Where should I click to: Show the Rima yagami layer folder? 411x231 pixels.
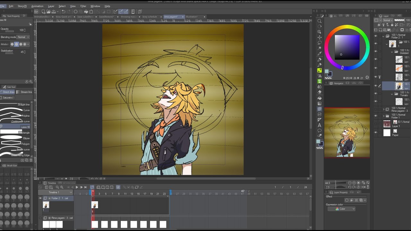(x=376, y=109)
